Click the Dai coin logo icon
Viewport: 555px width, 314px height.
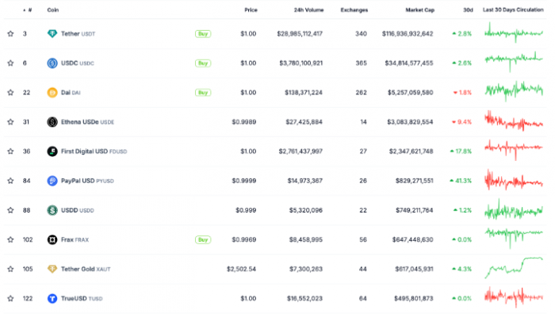click(52, 93)
